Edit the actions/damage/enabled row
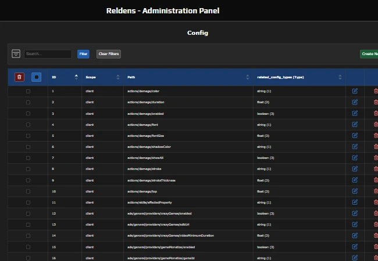Viewport: 378px width, 261px height. point(355,113)
